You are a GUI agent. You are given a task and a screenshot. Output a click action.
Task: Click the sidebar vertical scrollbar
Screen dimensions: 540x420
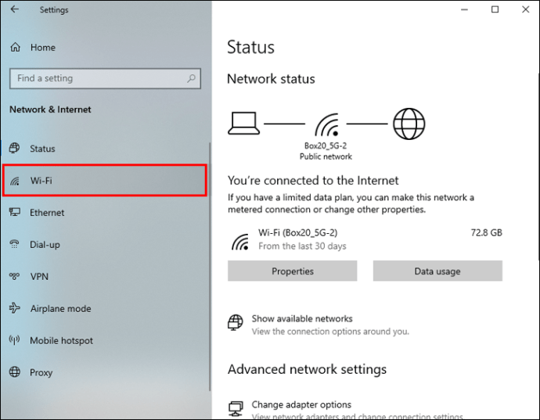point(209,266)
